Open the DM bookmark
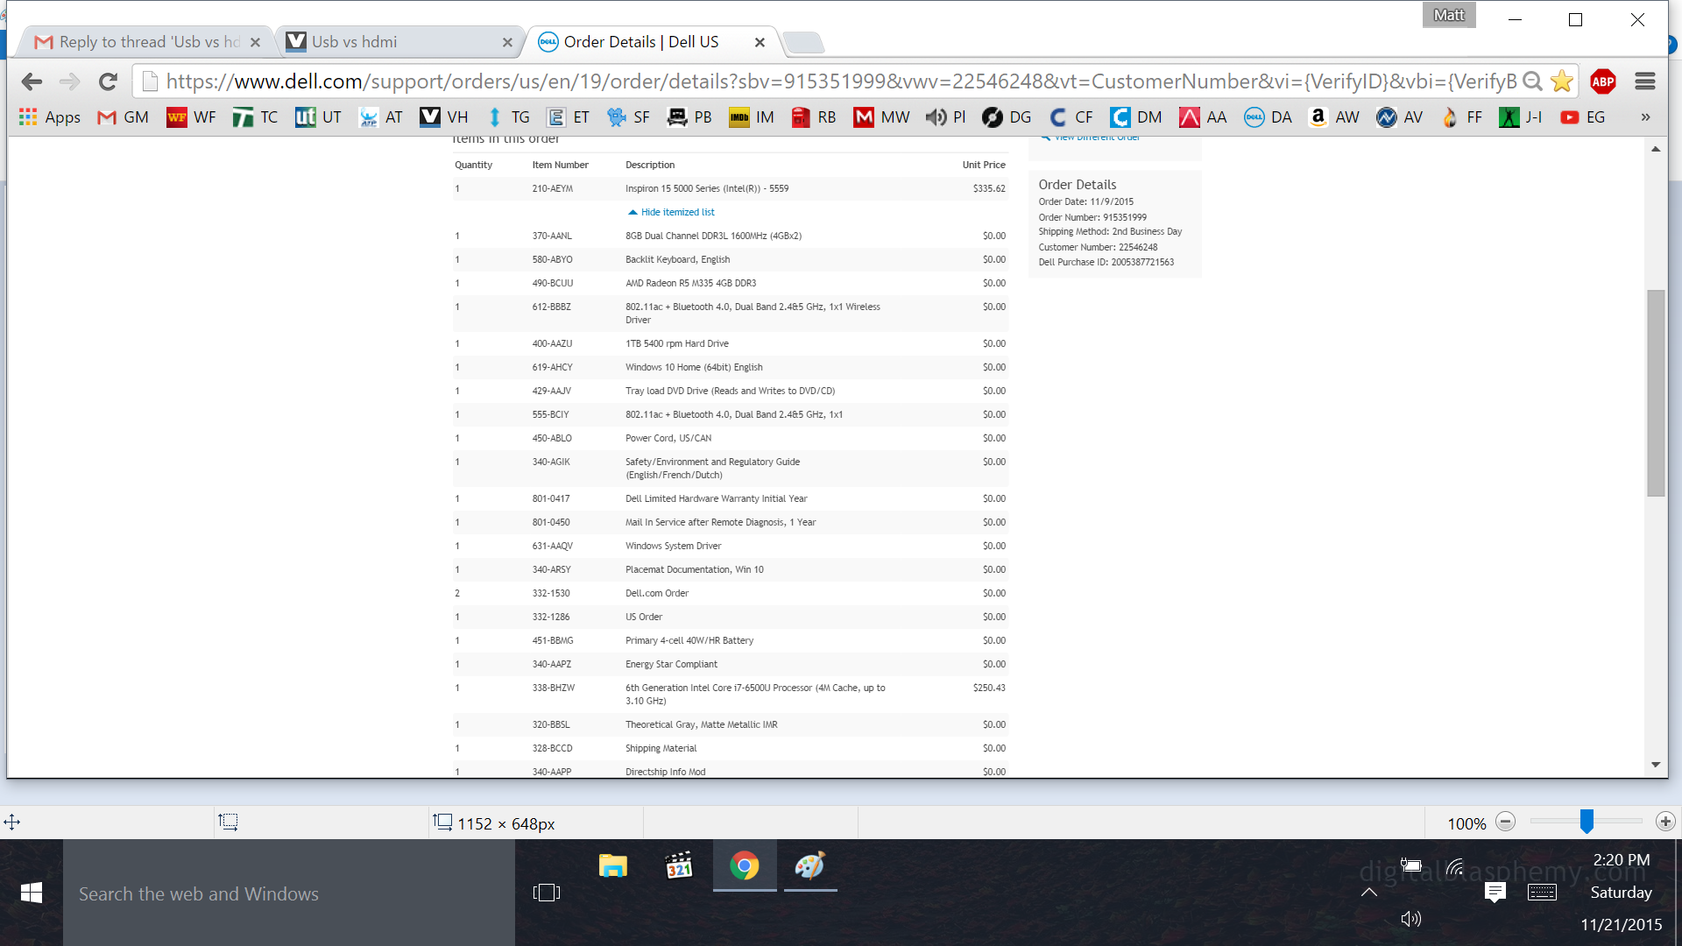This screenshot has height=946, width=1682. pyautogui.click(x=1136, y=117)
